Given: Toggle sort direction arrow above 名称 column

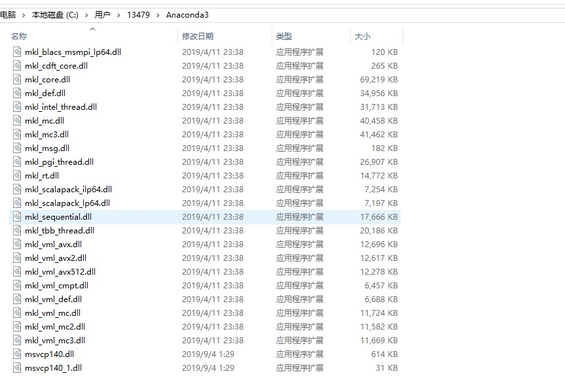Looking at the screenshot, I should (92, 29).
